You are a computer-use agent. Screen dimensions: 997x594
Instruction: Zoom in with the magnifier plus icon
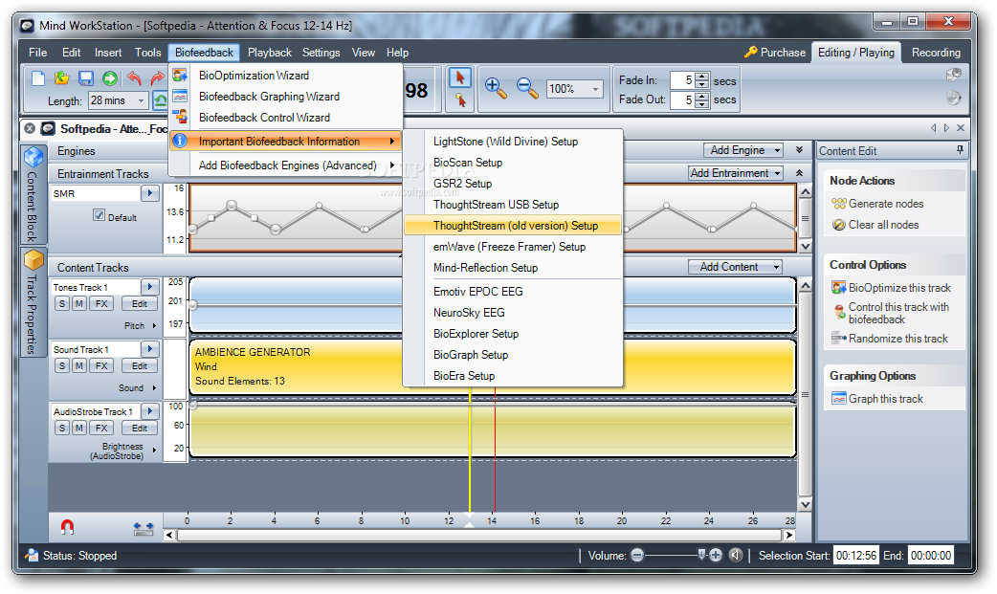[x=496, y=88]
